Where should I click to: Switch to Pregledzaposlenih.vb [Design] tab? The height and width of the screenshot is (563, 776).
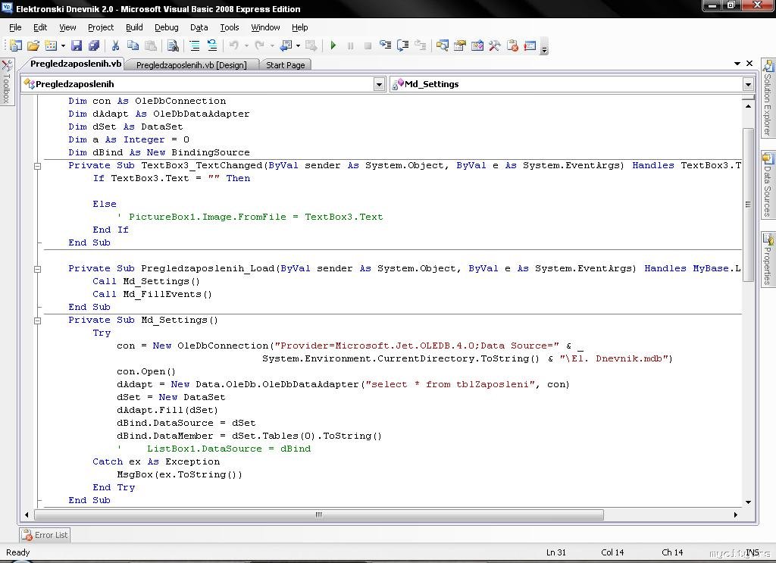pyautogui.click(x=191, y=65)
